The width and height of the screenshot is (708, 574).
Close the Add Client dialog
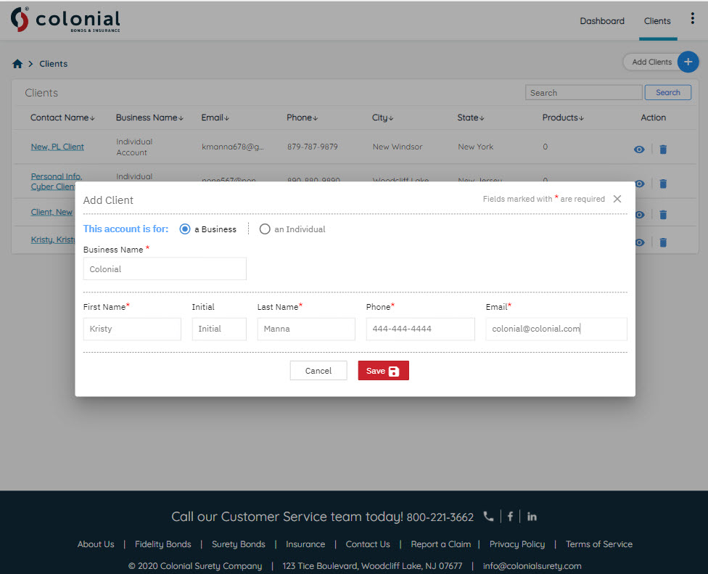pos(617,199)
